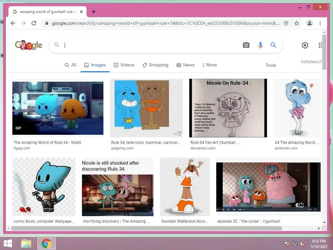The image size is (333, 250).
Task: Open the Windows Start menu
Action: pos(8,243)
